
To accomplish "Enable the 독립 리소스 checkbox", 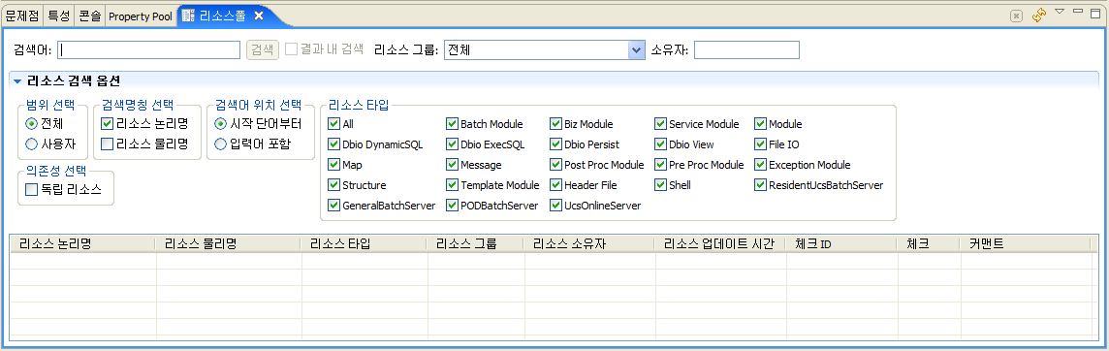I will coord(31,190).
